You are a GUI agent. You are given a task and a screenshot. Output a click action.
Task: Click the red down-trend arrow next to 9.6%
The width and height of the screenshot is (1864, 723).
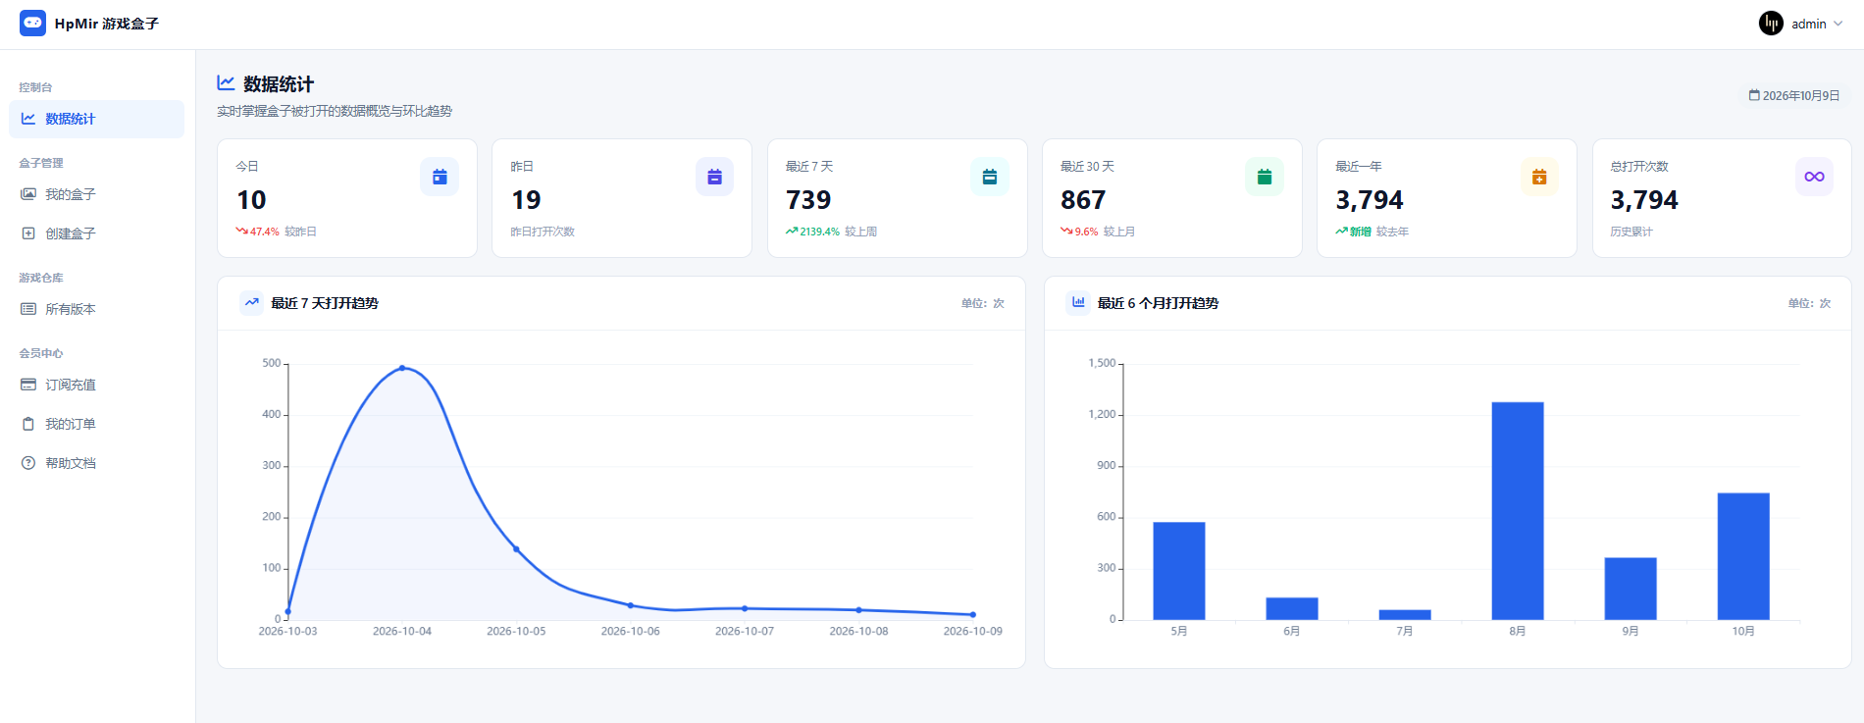click(1066, 232)
